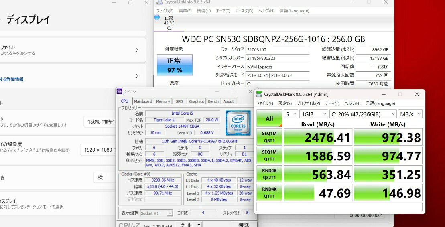Start the SEQ1M Q8T1 benchmark test
Image resolution: width=445 pixels, height=227 pixels.
(269, 138)
